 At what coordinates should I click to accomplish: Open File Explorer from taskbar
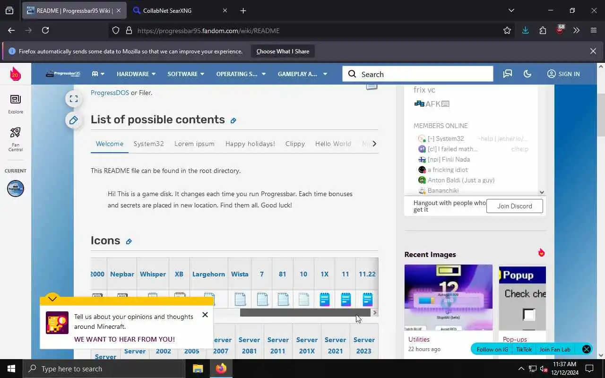pyautogui.click(x=198, y=369)
